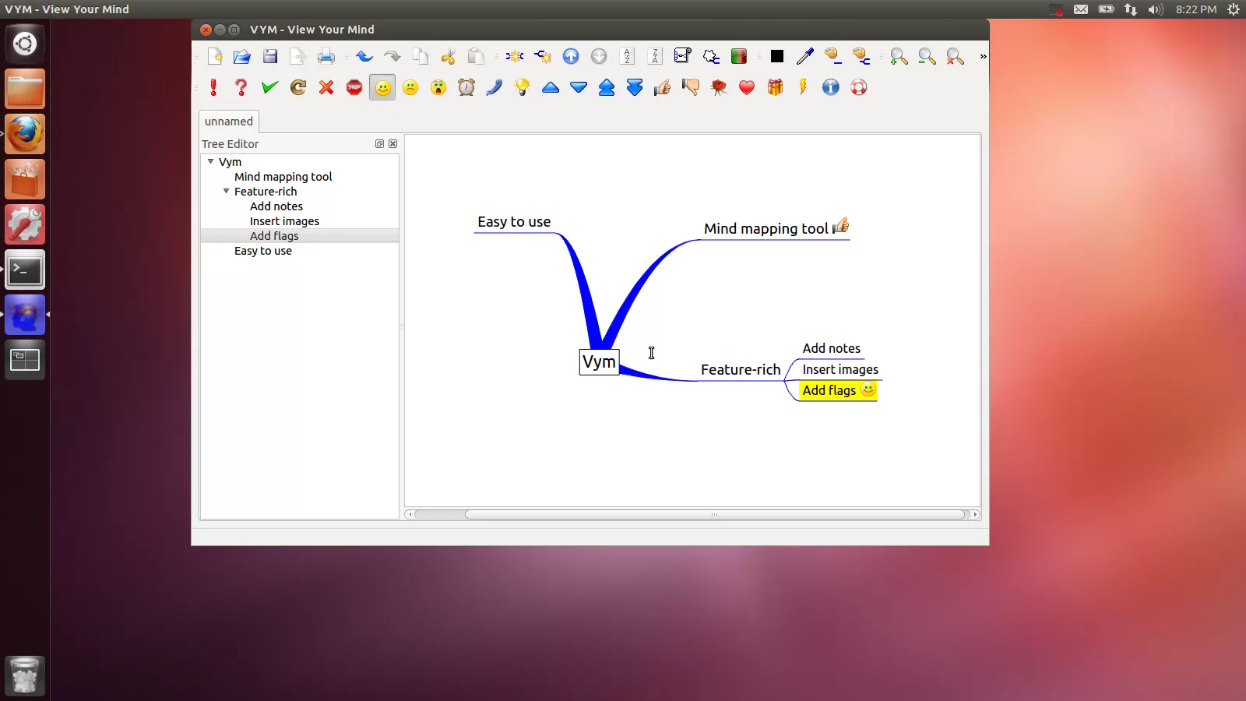Reset zoom with the red X magnifier
1246x701 pixels.
coord(956,56)
